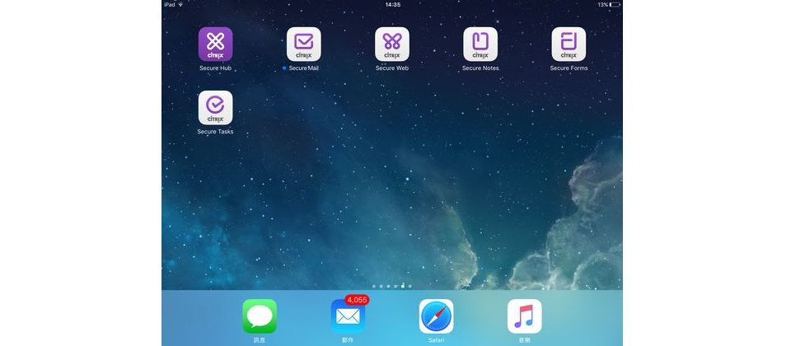This screenshot has height=346, width=791.
Task: Tap the Secure Mail label text
Action: [304, 68]
